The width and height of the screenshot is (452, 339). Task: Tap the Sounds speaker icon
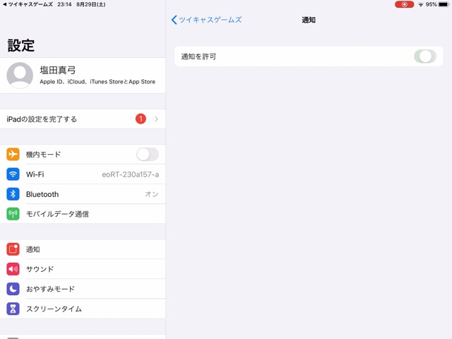click(13, 269)
